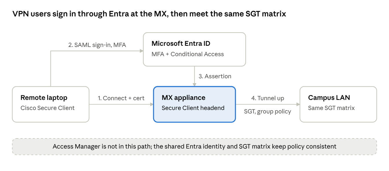
Task: Click the 'Secure Client headend' subtitle
Action: point(193,108)
